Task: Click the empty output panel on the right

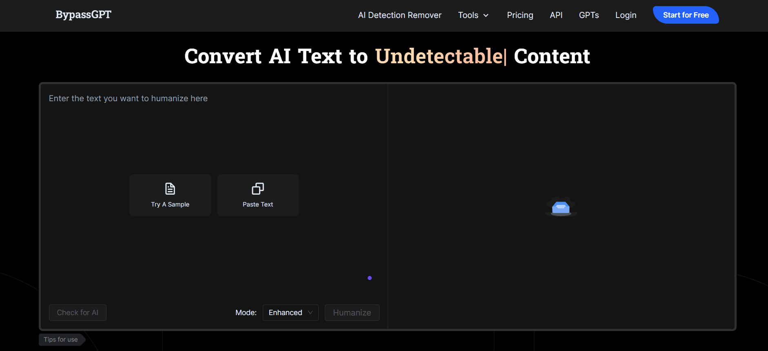Action: pos(561,143)
